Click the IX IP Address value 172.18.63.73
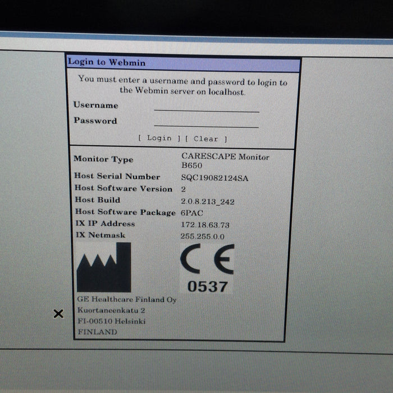393x393 pixels. (205, 225)
